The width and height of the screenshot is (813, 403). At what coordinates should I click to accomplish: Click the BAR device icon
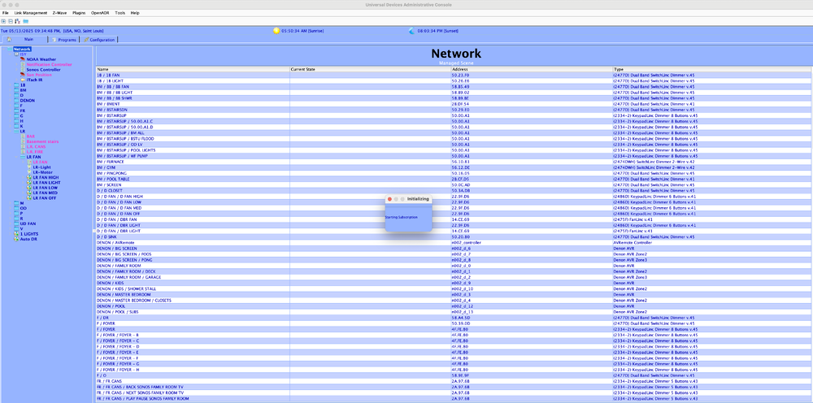point(22,136)
